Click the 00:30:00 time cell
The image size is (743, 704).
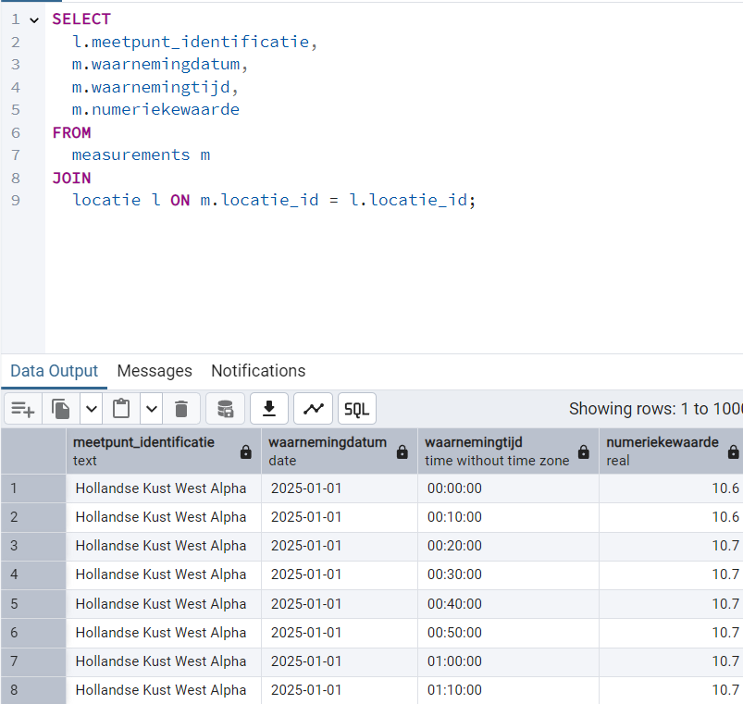click(x=508, y=575)
